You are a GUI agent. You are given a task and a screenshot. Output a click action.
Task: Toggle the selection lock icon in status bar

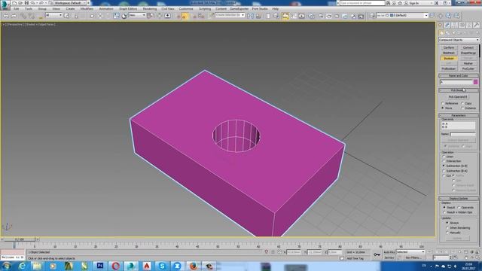pos(273,252)
